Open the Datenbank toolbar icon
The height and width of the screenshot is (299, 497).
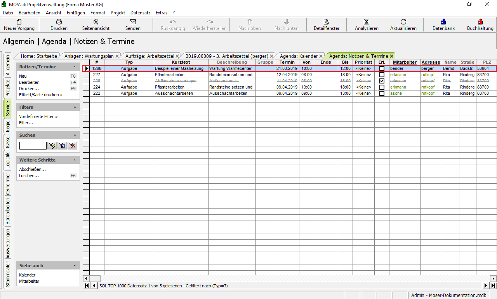[443, 22]
